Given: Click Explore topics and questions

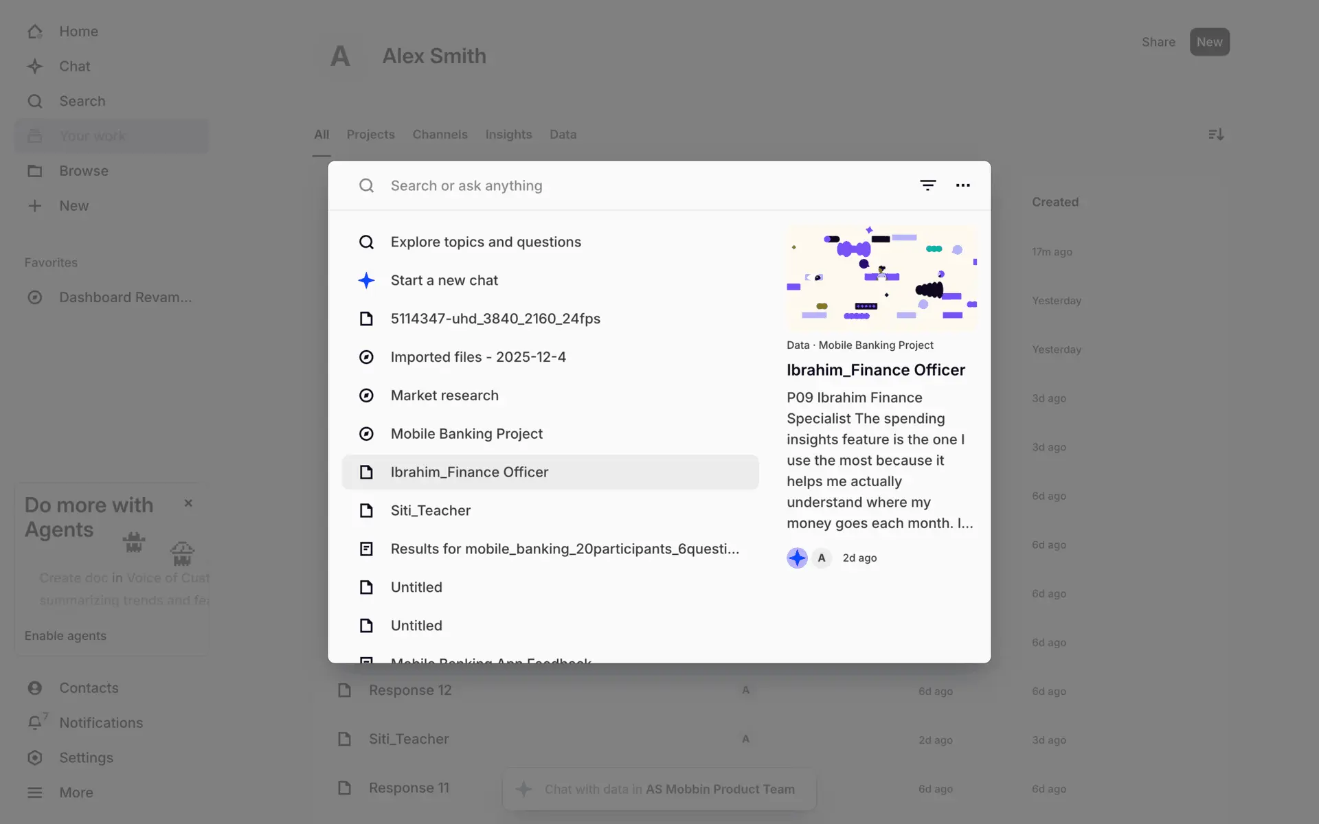Looking at the screenshot, I should click(x=485, y=242).
